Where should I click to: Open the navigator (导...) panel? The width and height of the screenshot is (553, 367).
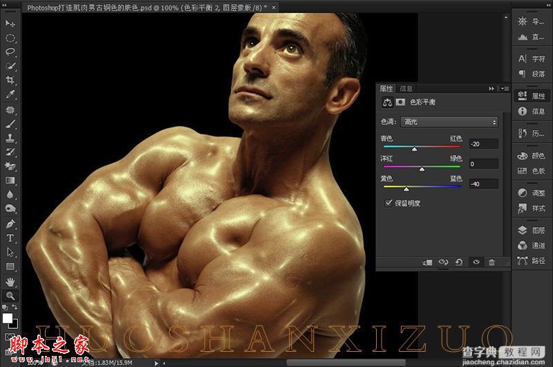[x=532, y=21]
